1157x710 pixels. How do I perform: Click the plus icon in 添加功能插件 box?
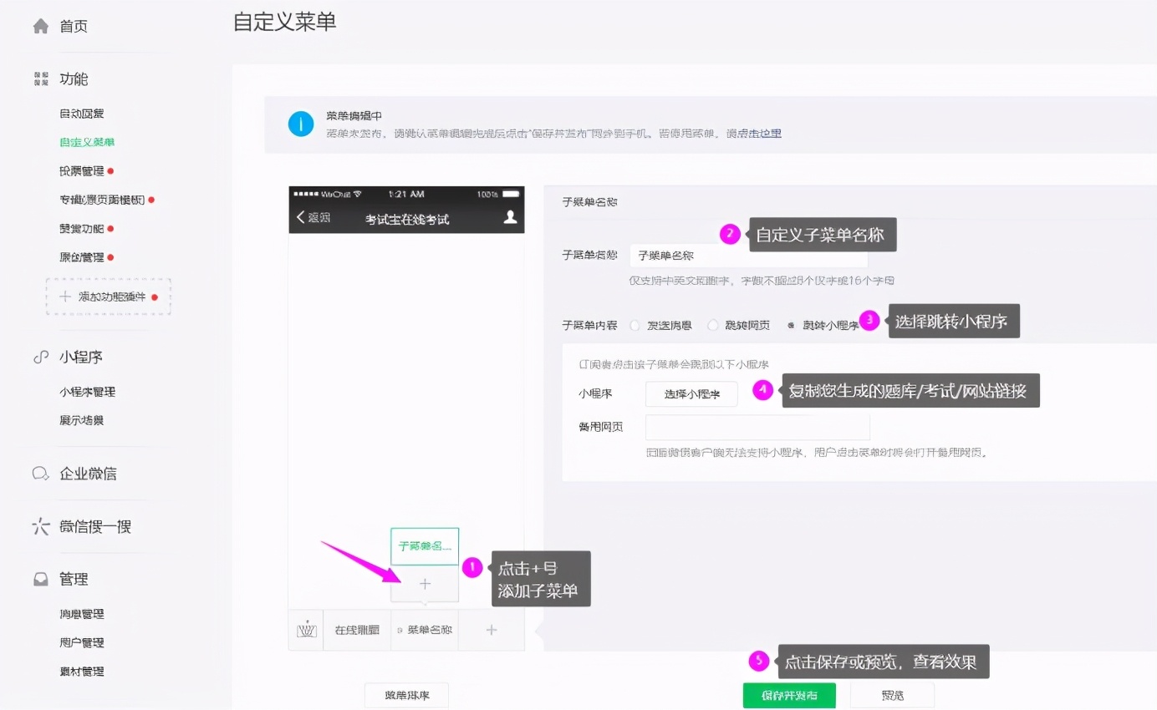[x=65, y=297]
